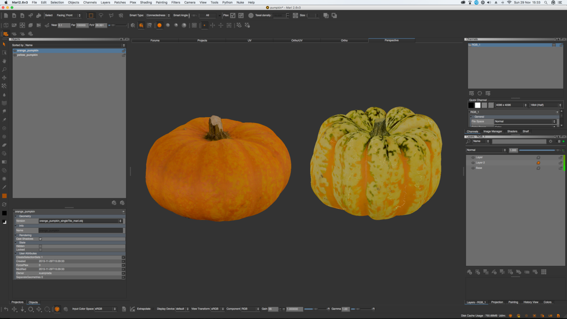
Task: Open the Shaders tab
Action: tap(512, 132)
